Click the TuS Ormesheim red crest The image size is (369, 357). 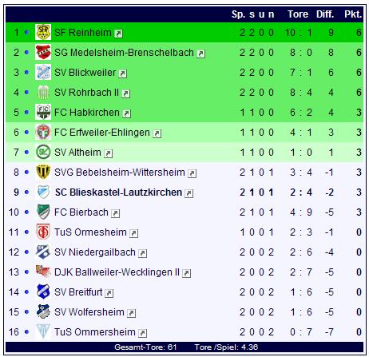(43, 232)
